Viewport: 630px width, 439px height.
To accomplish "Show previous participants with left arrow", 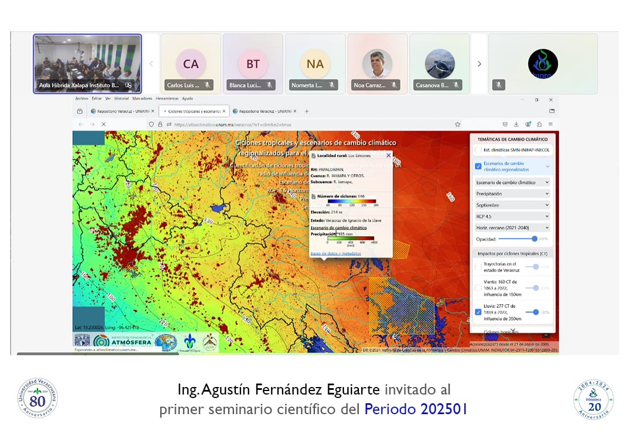I will point(151,64).
